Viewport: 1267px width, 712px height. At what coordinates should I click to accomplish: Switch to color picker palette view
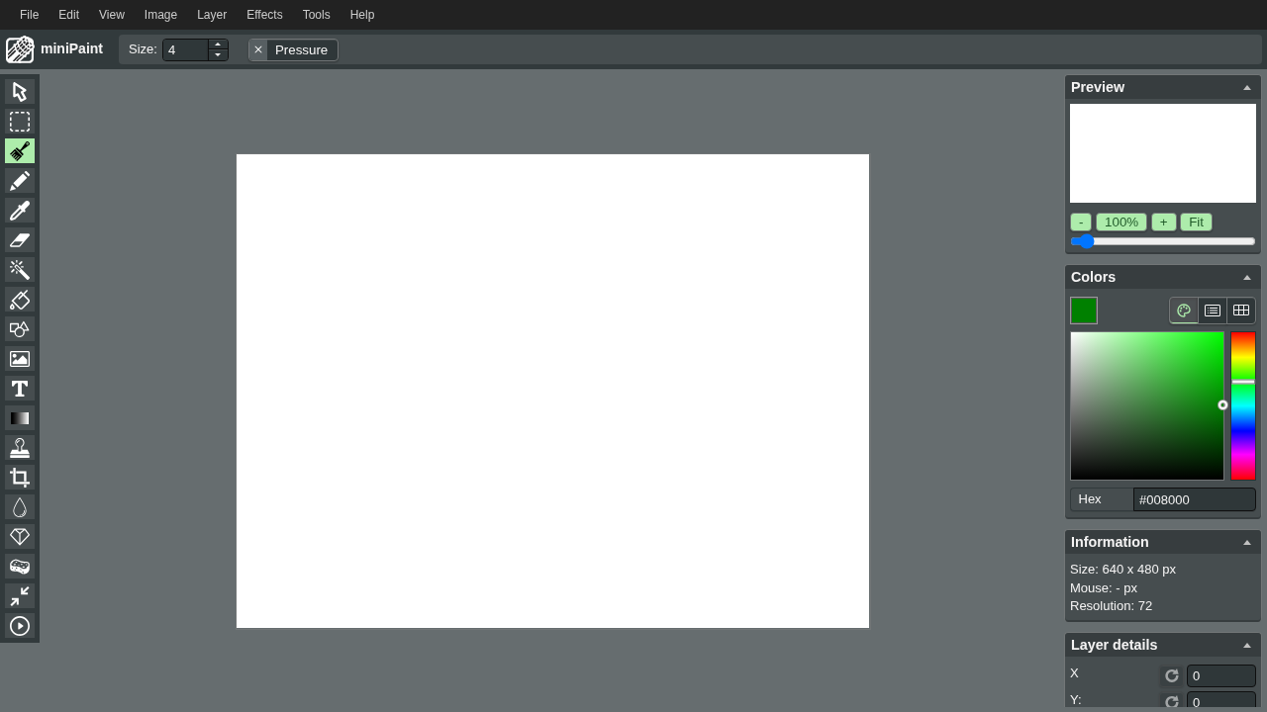1184,311
